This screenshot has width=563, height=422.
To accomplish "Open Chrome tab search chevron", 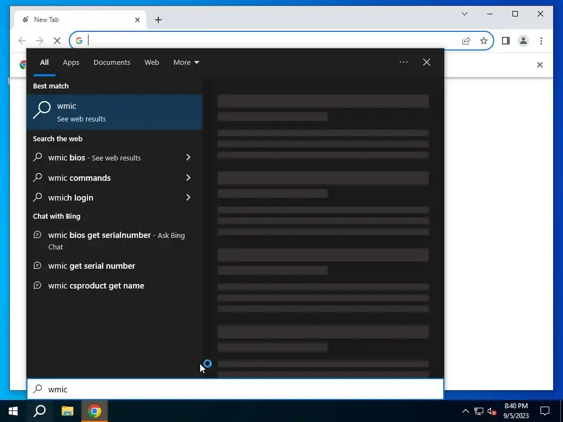I will (x=464, y=14).
